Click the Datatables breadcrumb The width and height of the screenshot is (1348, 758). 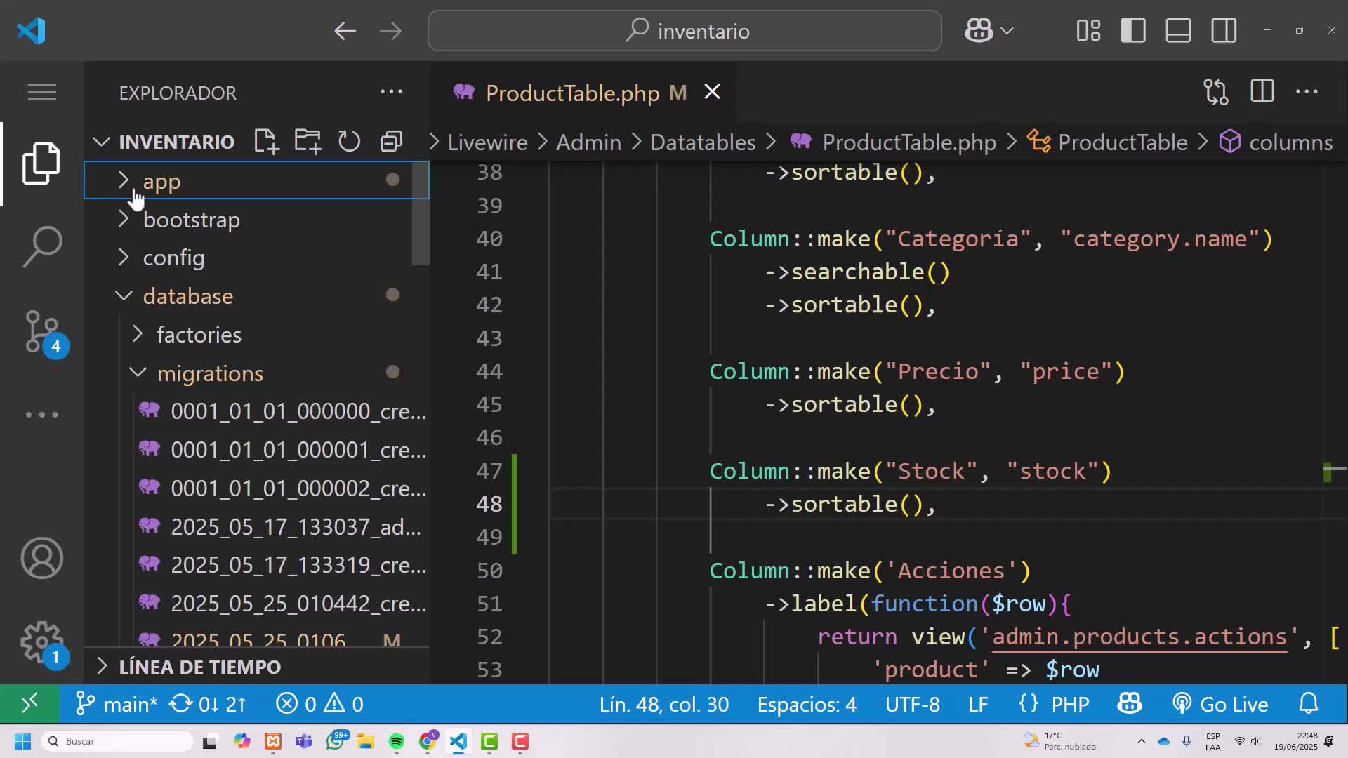pos(703,142)
